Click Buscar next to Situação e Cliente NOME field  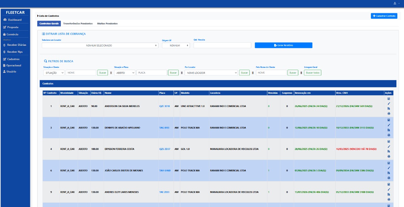pos(103,73)
